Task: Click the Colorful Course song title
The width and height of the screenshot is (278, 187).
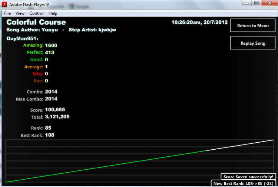Action: pos(36,22)
